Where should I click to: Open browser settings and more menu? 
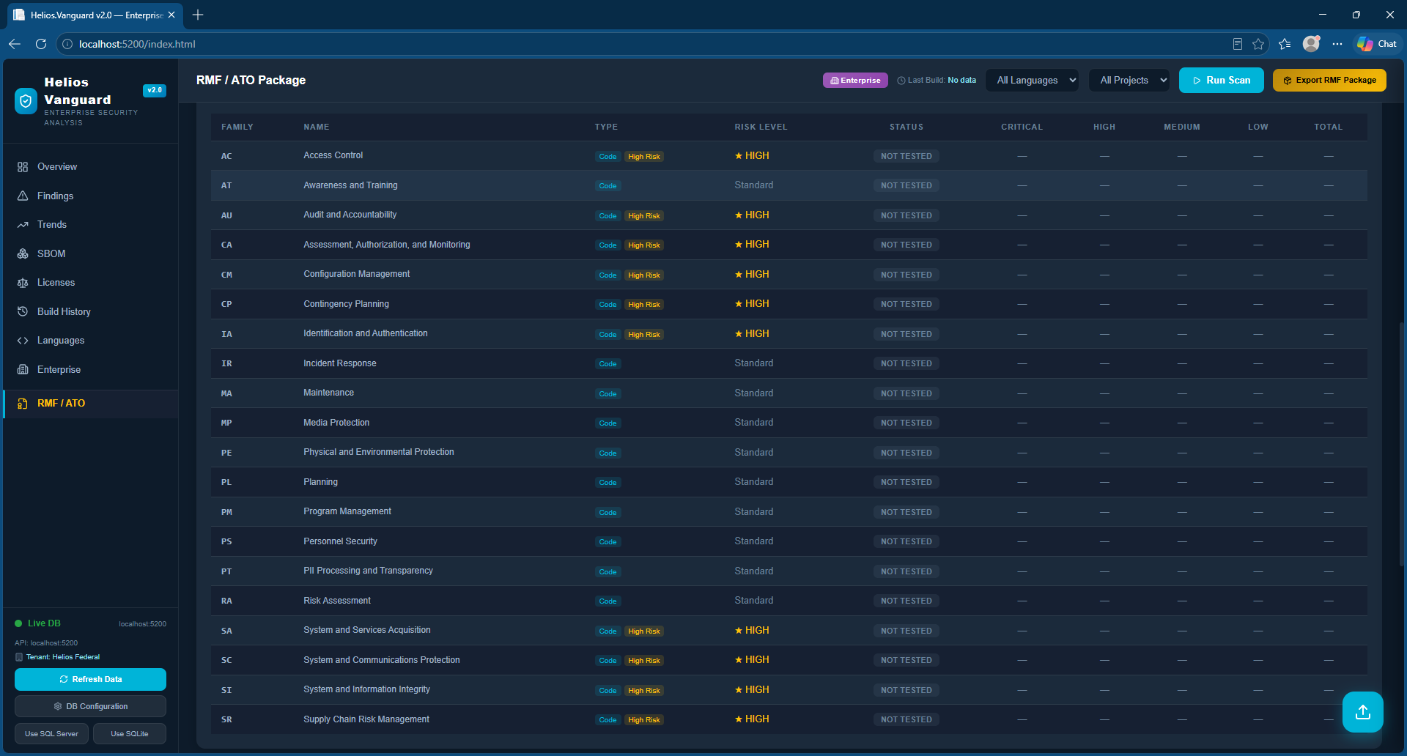pyautogui.click(x=1337, y=44)
